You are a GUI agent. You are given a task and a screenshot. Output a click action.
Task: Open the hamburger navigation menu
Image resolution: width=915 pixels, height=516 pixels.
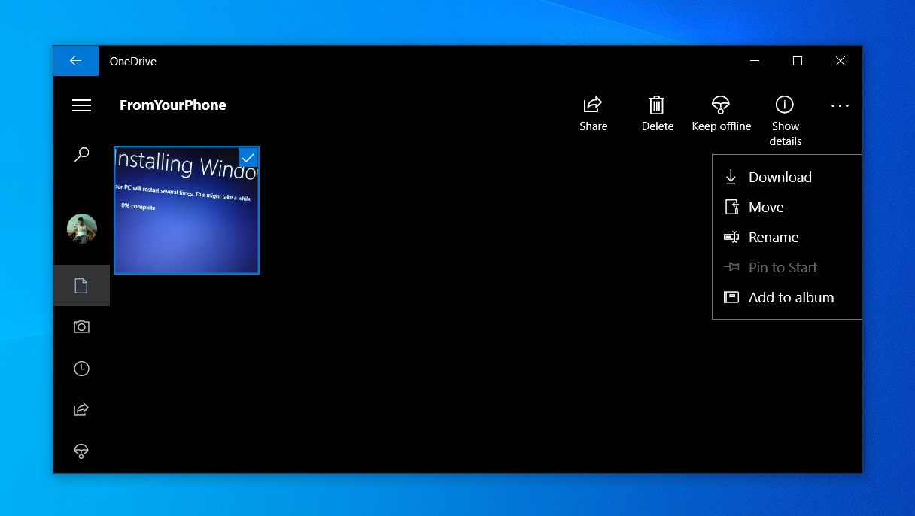81,105
